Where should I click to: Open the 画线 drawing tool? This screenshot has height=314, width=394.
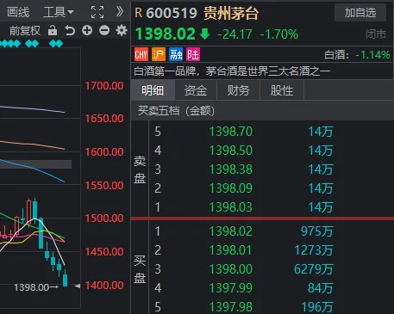(x=18, y=12)
